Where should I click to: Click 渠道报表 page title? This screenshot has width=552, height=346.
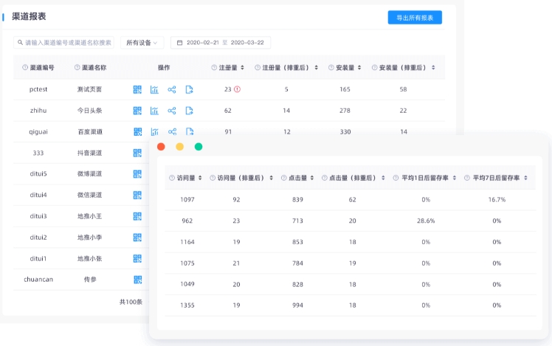pyautogui.click(x=29, y=16)
